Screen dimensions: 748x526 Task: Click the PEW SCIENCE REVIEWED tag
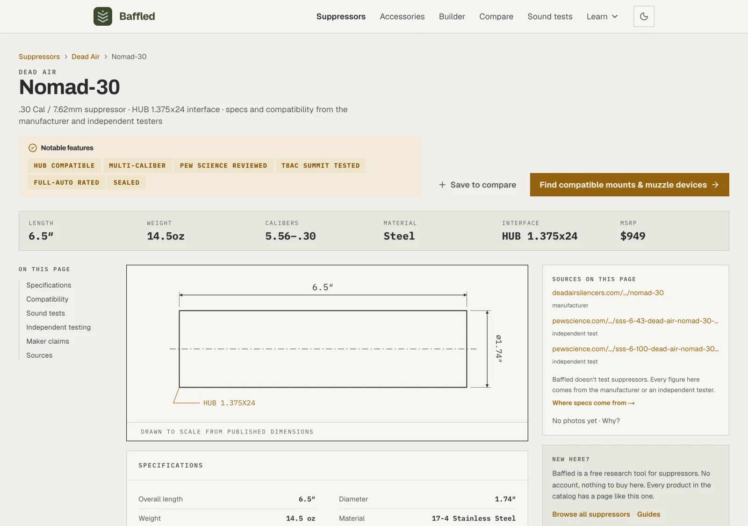pos(223,166)
